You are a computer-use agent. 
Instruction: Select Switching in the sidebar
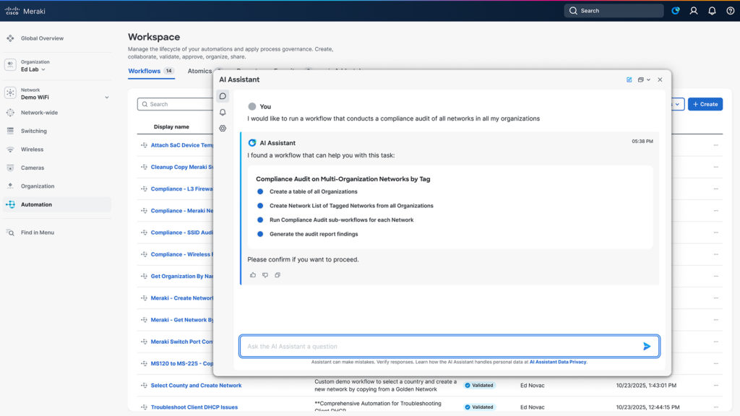click(33, 131)
